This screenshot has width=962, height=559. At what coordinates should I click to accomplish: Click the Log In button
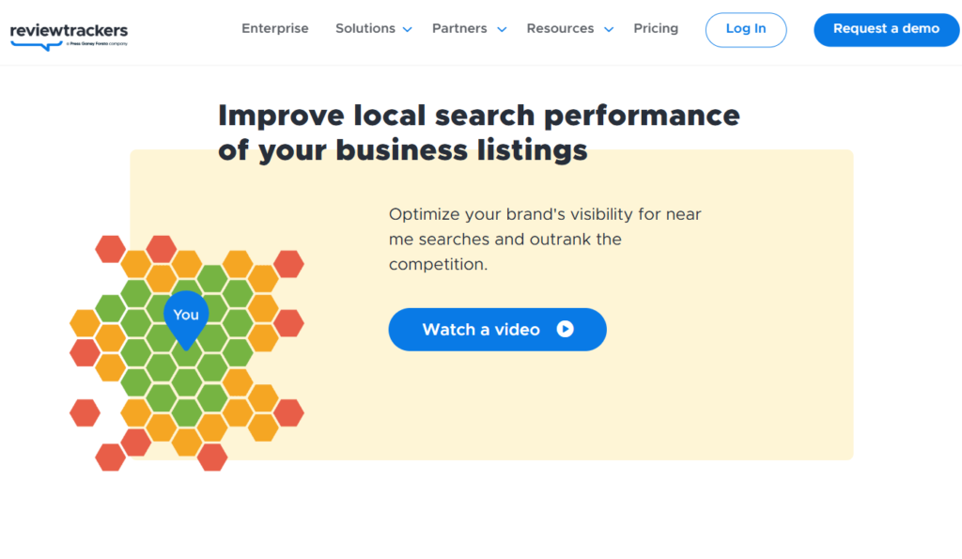pyautogui.click(x=745, y=29)
